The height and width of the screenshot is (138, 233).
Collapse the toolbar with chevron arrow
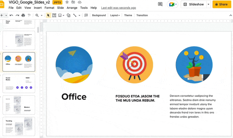[231, 15]
